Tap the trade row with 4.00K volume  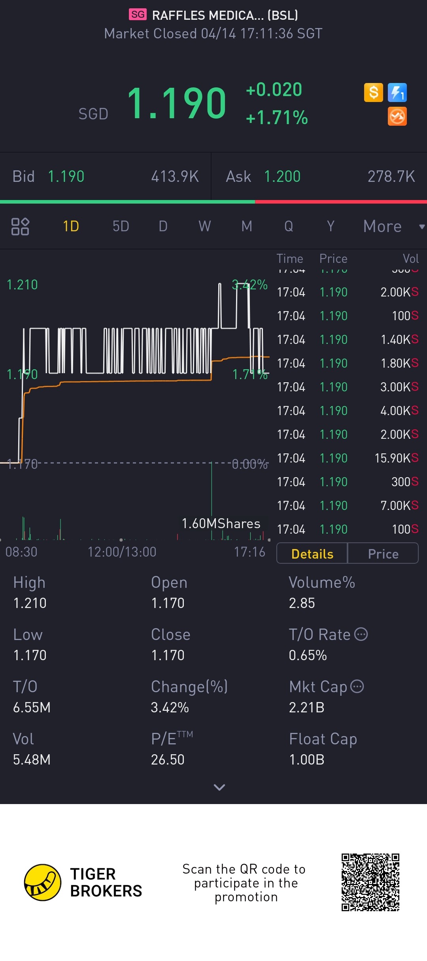coord(348,411)
